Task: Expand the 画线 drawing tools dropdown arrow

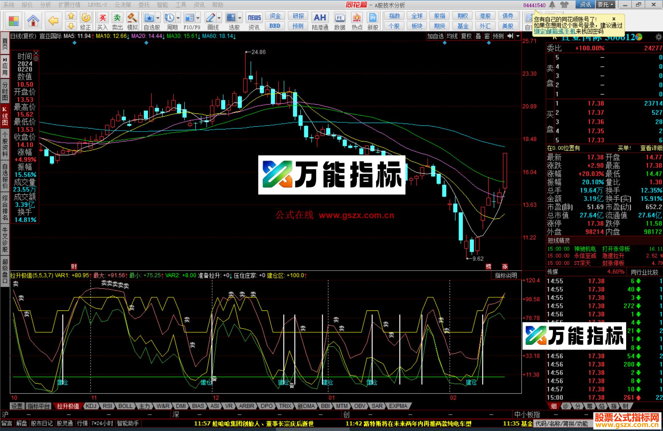Action: (x=219, y=18)
